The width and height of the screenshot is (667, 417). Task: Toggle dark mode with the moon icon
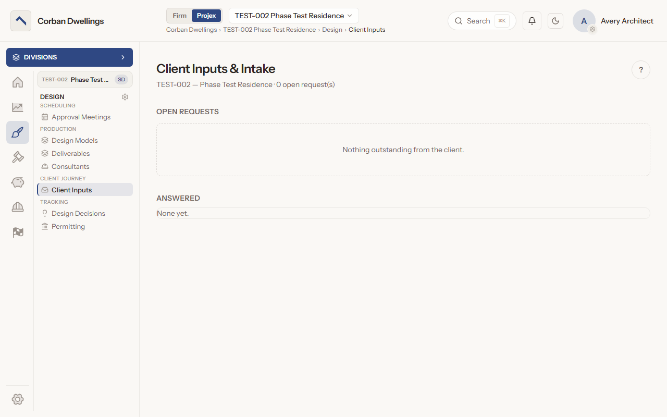pos(555,21)
